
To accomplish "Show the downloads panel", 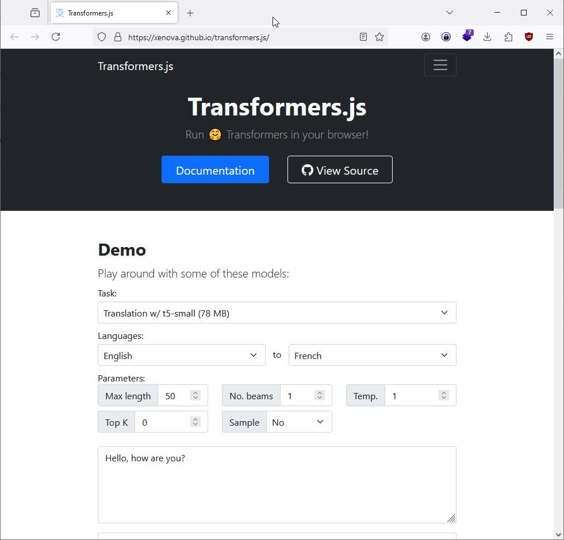I will point(488,37).
